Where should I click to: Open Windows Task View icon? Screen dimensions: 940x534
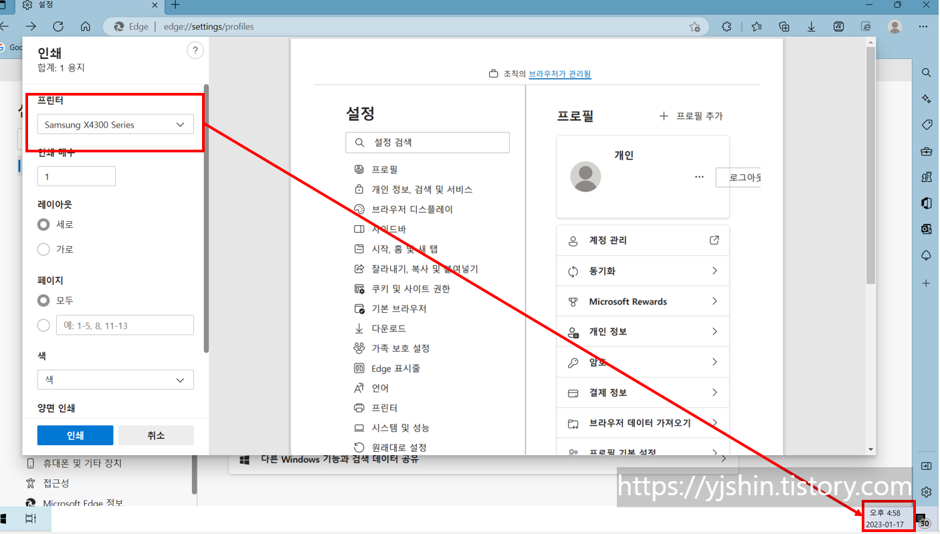tap(31, 519)
